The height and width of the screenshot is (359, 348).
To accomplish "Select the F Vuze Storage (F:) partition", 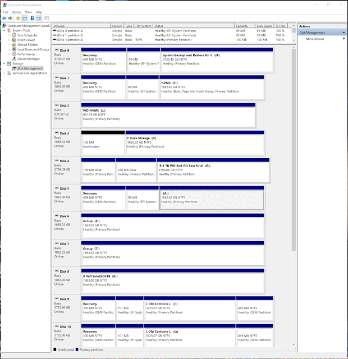I will click(x=195, y=144).
